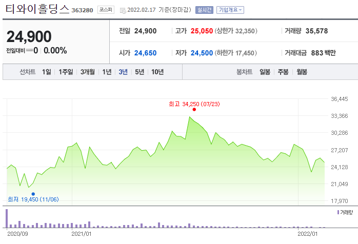Click the calendar icon beside the date
The height and width of the screenshot is (244, 358).
point(123,10)
